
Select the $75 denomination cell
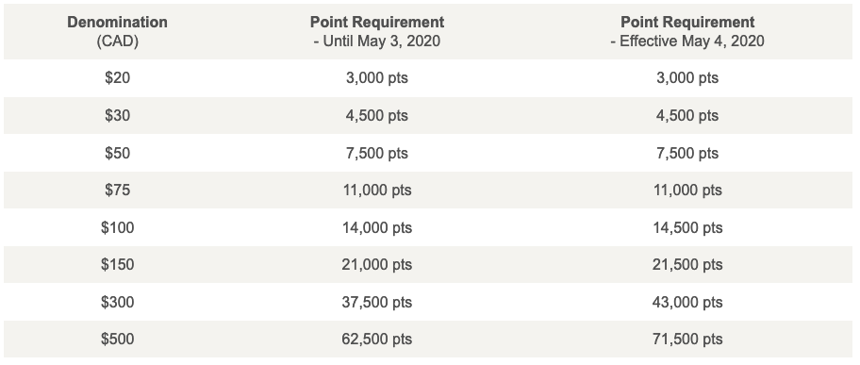[117, 190]
